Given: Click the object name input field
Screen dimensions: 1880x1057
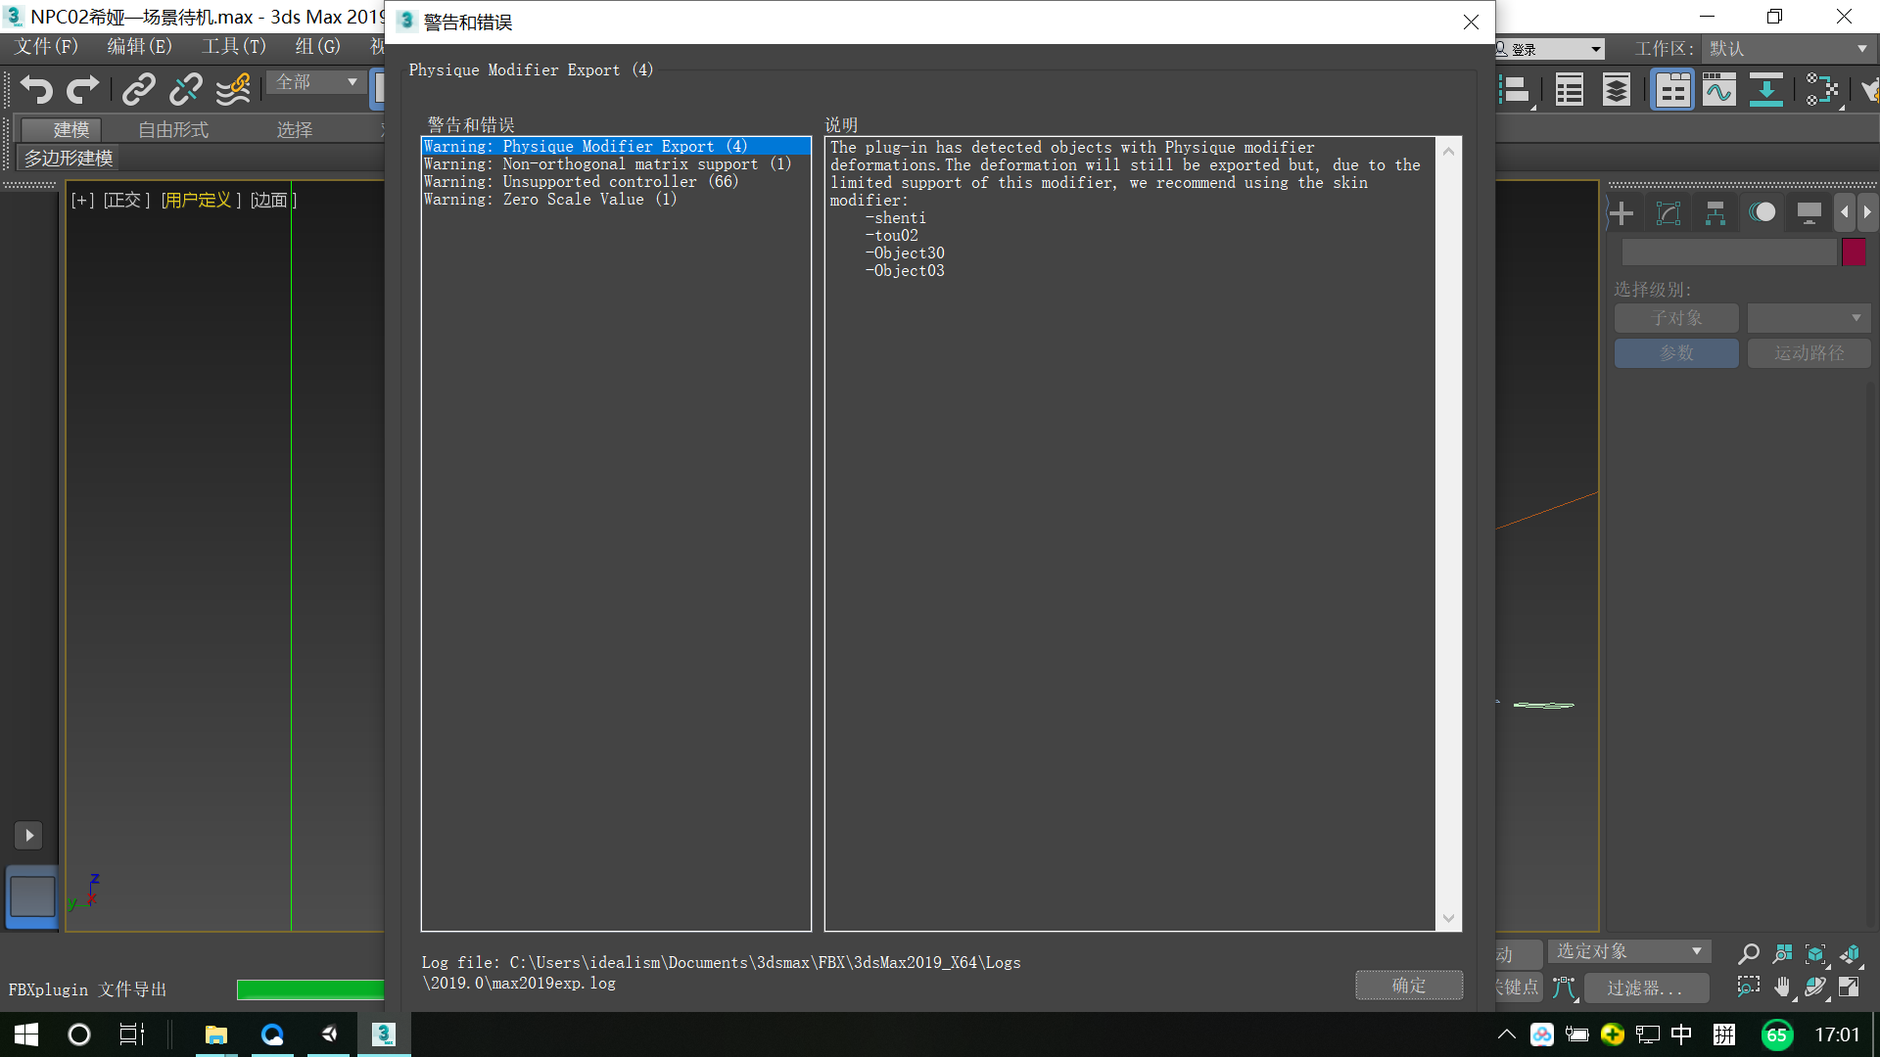Looking at the screenshot, I should click(1729, 253).
